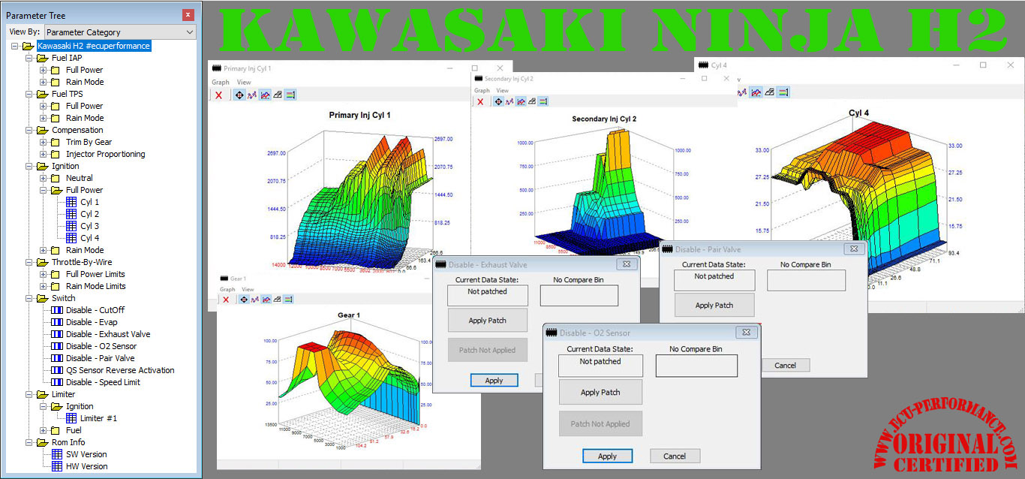The width and height of the screenshot is (1025, 479).
Task: Open View menu in Primary Inj Cyl 1 window
Action: [x=244, y=82]
